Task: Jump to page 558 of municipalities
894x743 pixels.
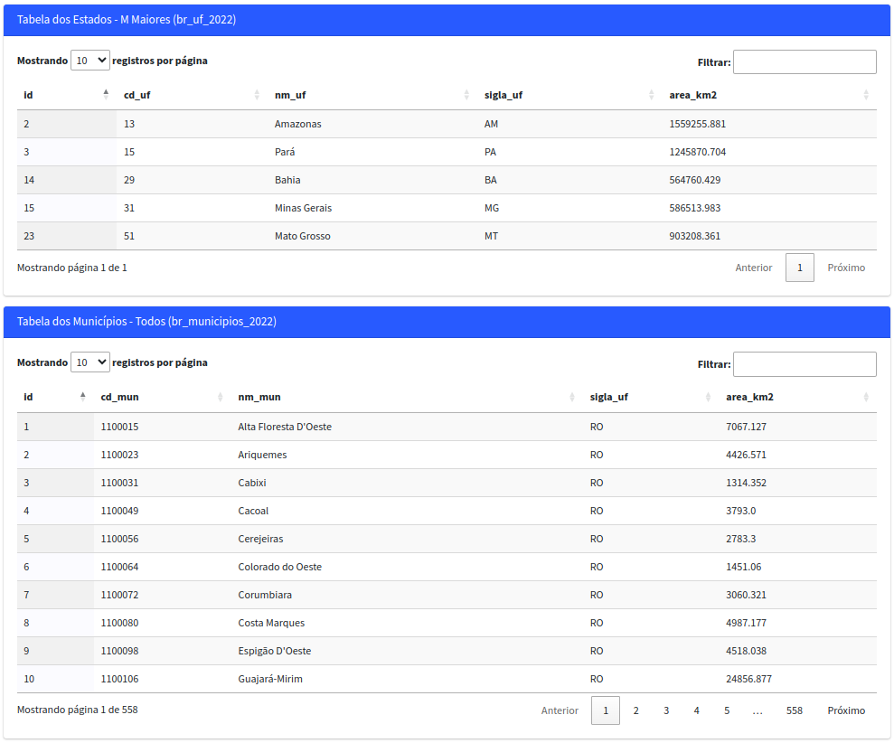Action: 794,710
